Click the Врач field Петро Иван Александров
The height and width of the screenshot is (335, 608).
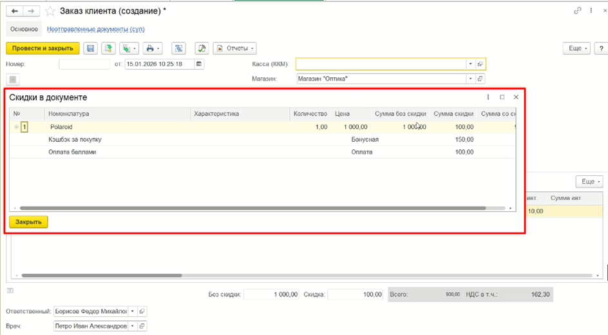(x=91, y=326)
